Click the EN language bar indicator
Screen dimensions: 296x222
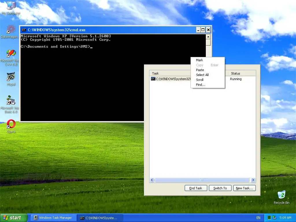tap(258, 218)
